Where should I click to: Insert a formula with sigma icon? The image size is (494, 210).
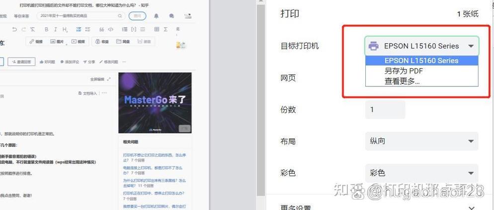pos(165,29)
